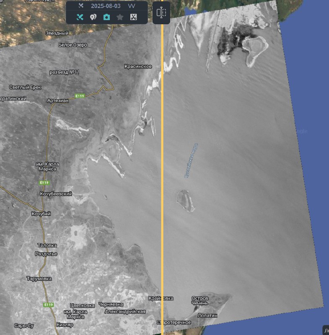This screenshot has height=335, width=329.
Task: Click the E119 road shield near Кочубеевский
Action: point(44,183)
